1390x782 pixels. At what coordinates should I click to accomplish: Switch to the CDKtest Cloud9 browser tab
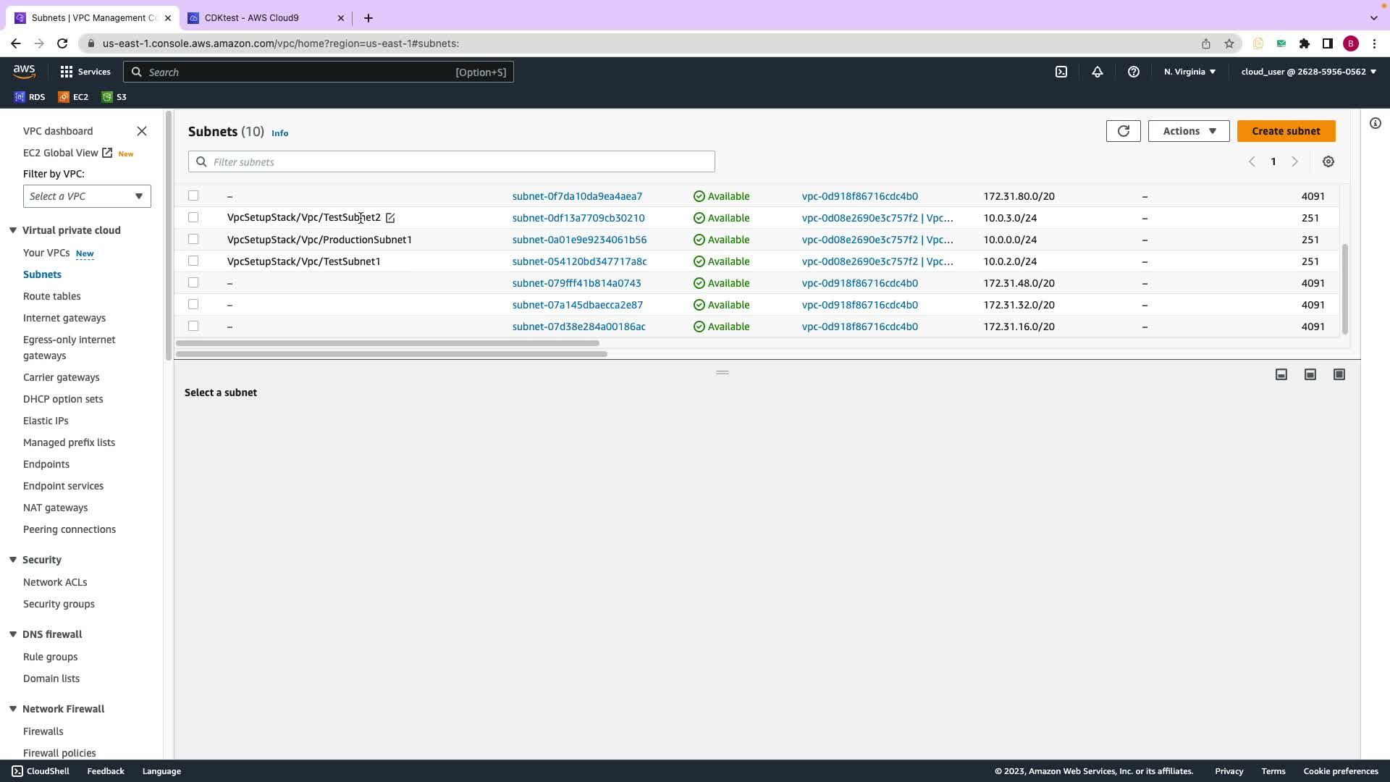[251, 17]
